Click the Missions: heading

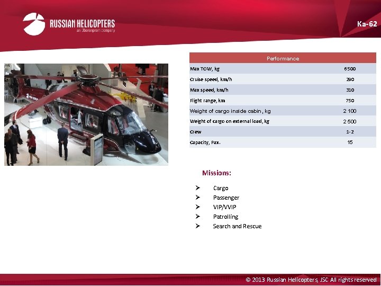[217, 173]
